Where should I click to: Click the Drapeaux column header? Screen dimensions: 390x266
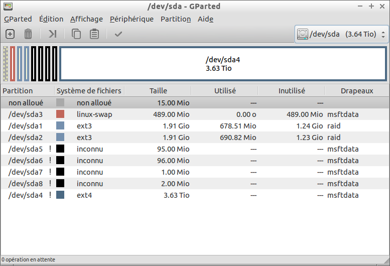(x=357, y=91)
